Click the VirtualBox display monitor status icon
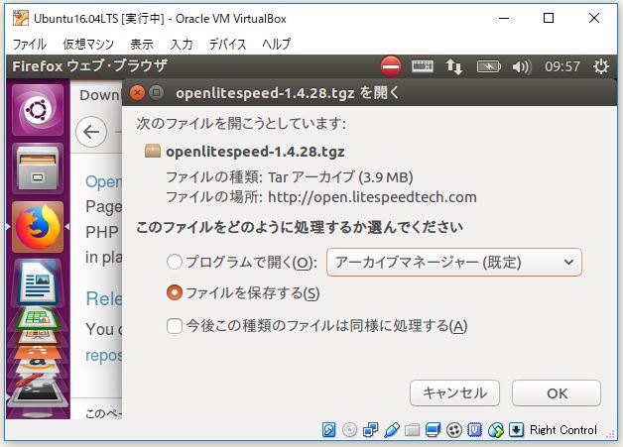The image size is (623, 447). (433, 429)
